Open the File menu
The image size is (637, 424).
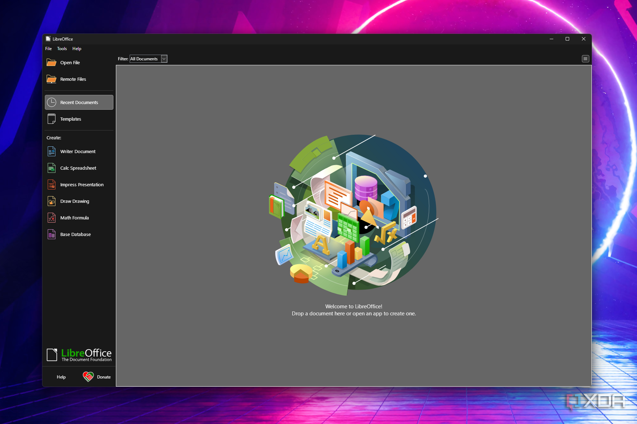tap(48, 49)
